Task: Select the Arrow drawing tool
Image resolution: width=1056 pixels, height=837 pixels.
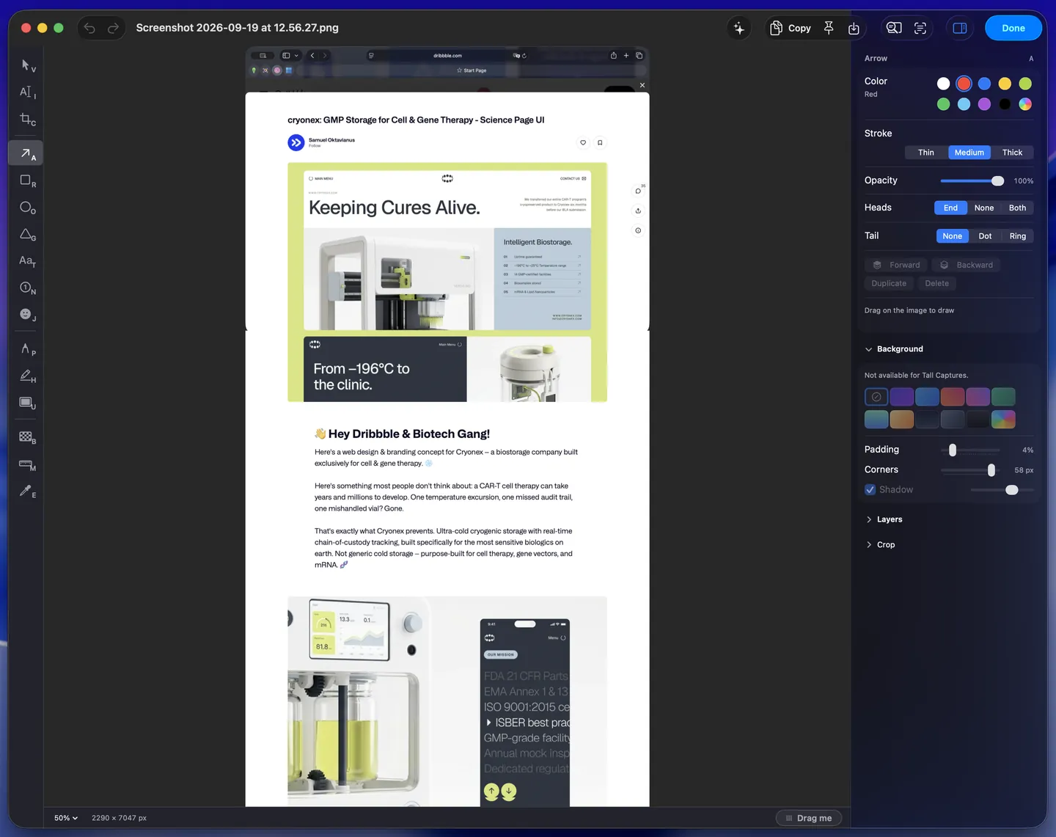Action: pos(27,153)
